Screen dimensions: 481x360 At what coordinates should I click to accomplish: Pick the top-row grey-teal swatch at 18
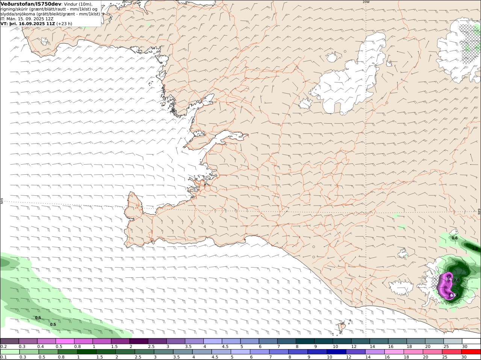(416, 341)
